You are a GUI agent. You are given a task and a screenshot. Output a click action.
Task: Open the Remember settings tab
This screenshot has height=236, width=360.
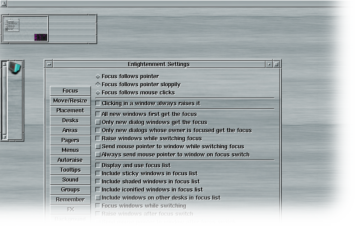pyautogui.click(x=70, y=199)
